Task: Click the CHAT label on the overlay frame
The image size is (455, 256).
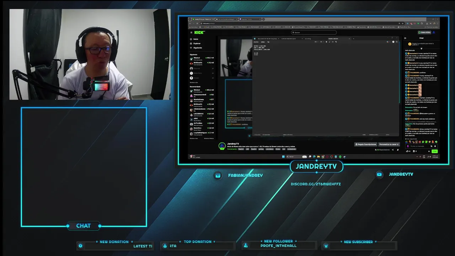Action: pos(84,226)
